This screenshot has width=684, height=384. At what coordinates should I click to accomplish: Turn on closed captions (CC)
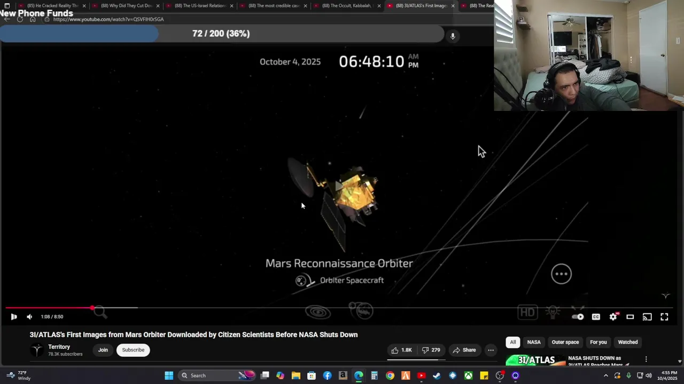point(596,317)
